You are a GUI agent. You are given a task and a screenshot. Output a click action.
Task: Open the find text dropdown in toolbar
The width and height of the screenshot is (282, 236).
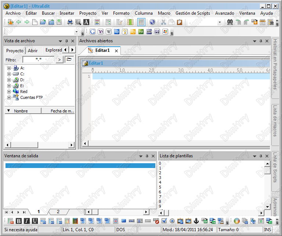220,22
